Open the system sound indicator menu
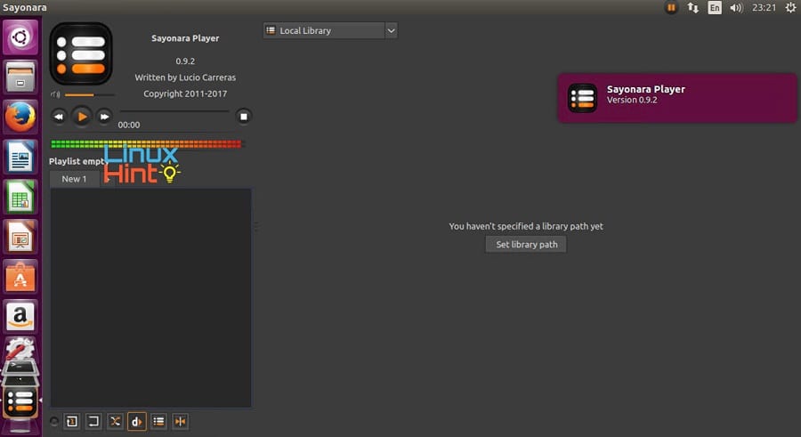This screenshot has width=801, height=437. 736,8
